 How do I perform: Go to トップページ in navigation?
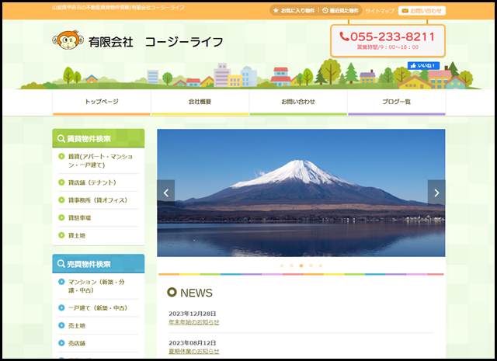[102, 102]
